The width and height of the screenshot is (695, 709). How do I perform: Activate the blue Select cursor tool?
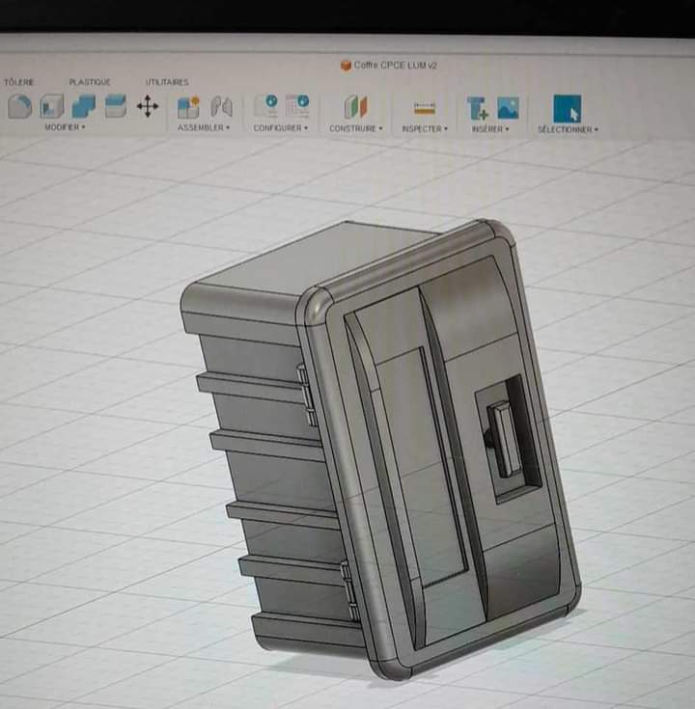568,108
